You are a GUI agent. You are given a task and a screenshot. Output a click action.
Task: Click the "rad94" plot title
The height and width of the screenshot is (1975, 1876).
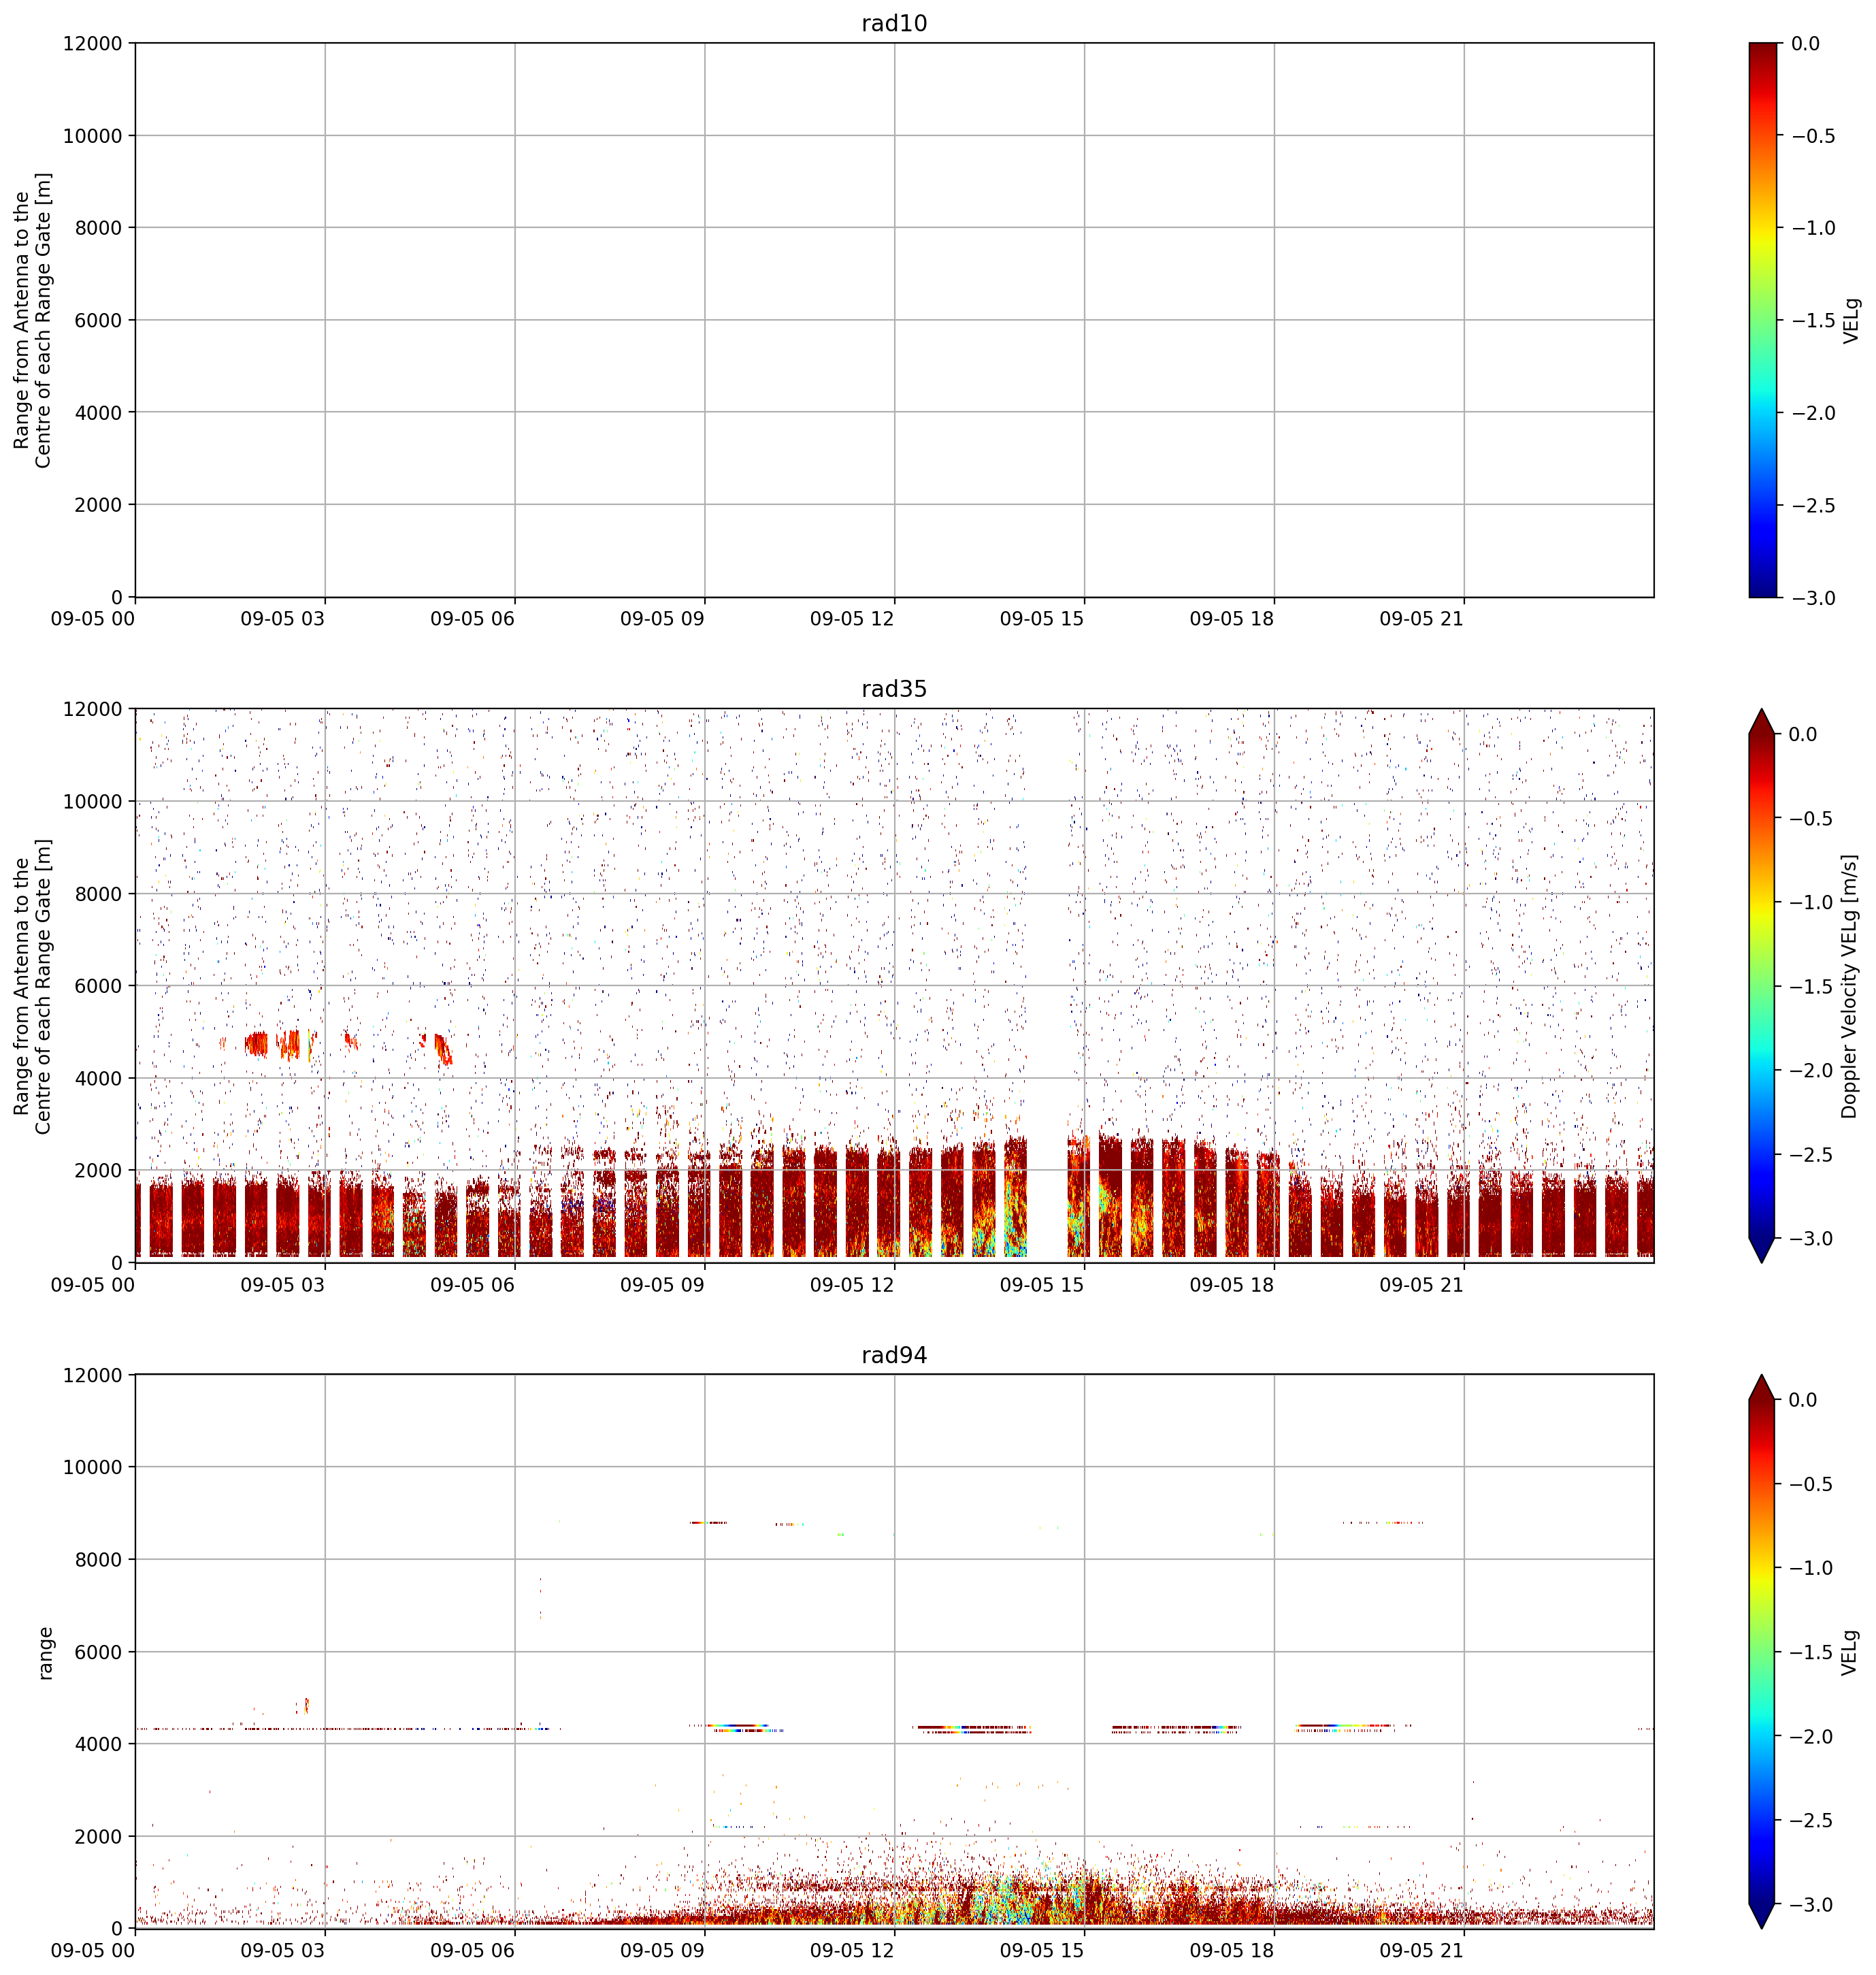894,1355
